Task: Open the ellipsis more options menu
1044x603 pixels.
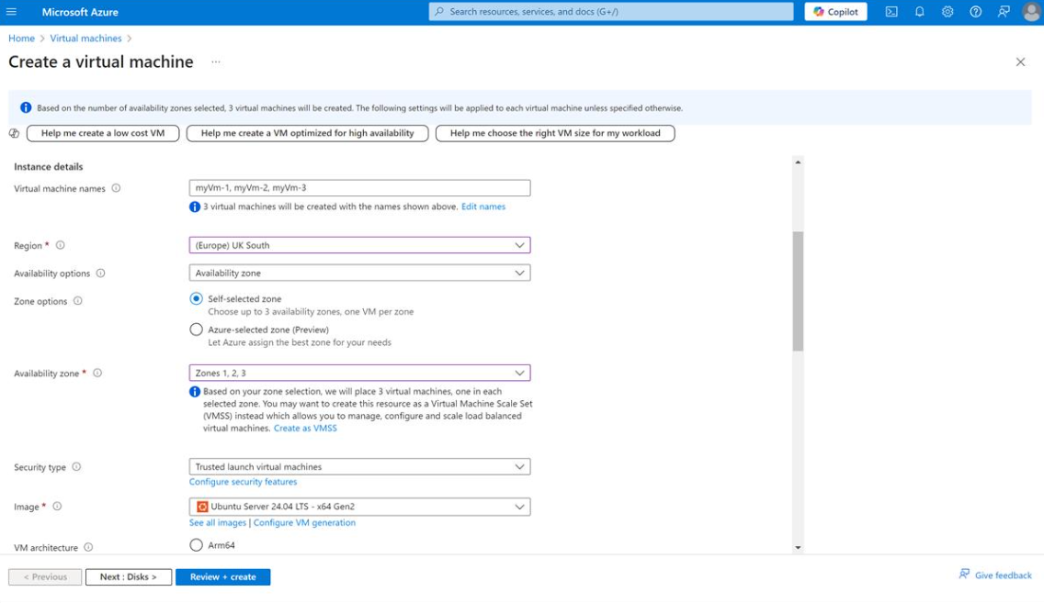Action: [216, 61]
